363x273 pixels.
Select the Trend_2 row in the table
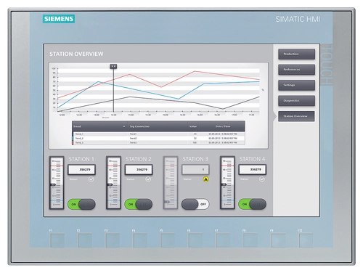click(x=158, y=139)
